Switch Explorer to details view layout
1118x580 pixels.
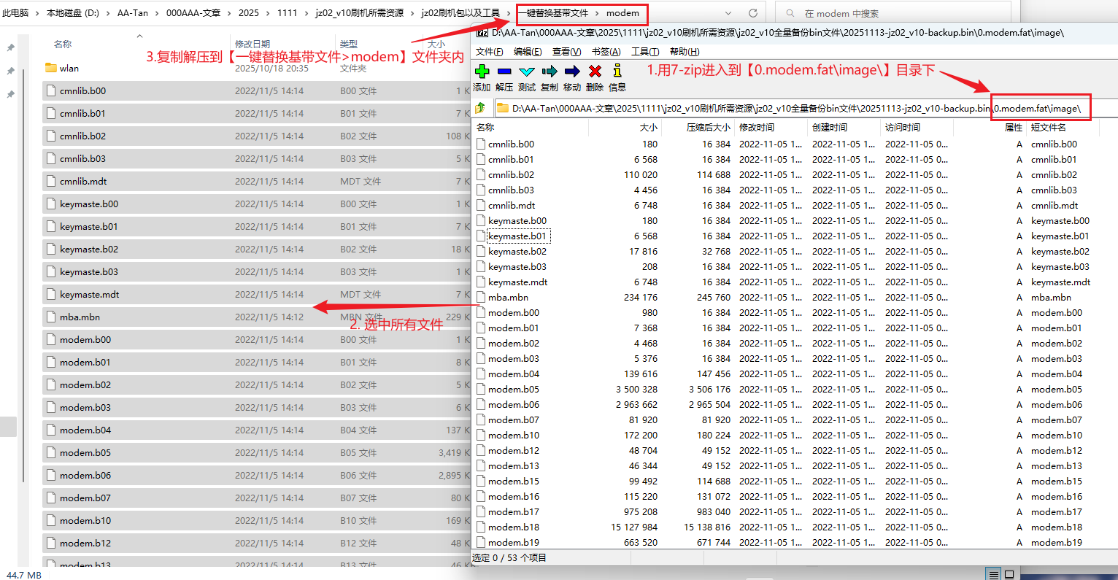[992, 574]
